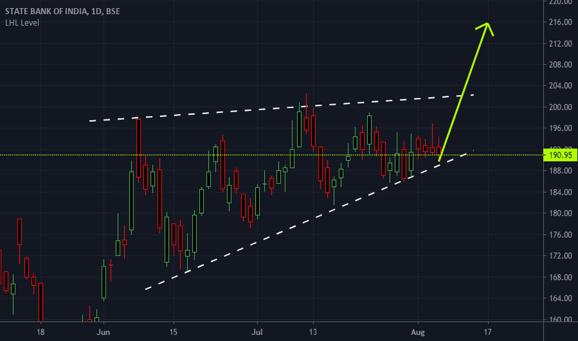Image resolution: width=578 pixels, height=341 pixels.
Task: Click the STATE BANK OF INDIA, 1D, BSE title
Action: coord(62,11)
